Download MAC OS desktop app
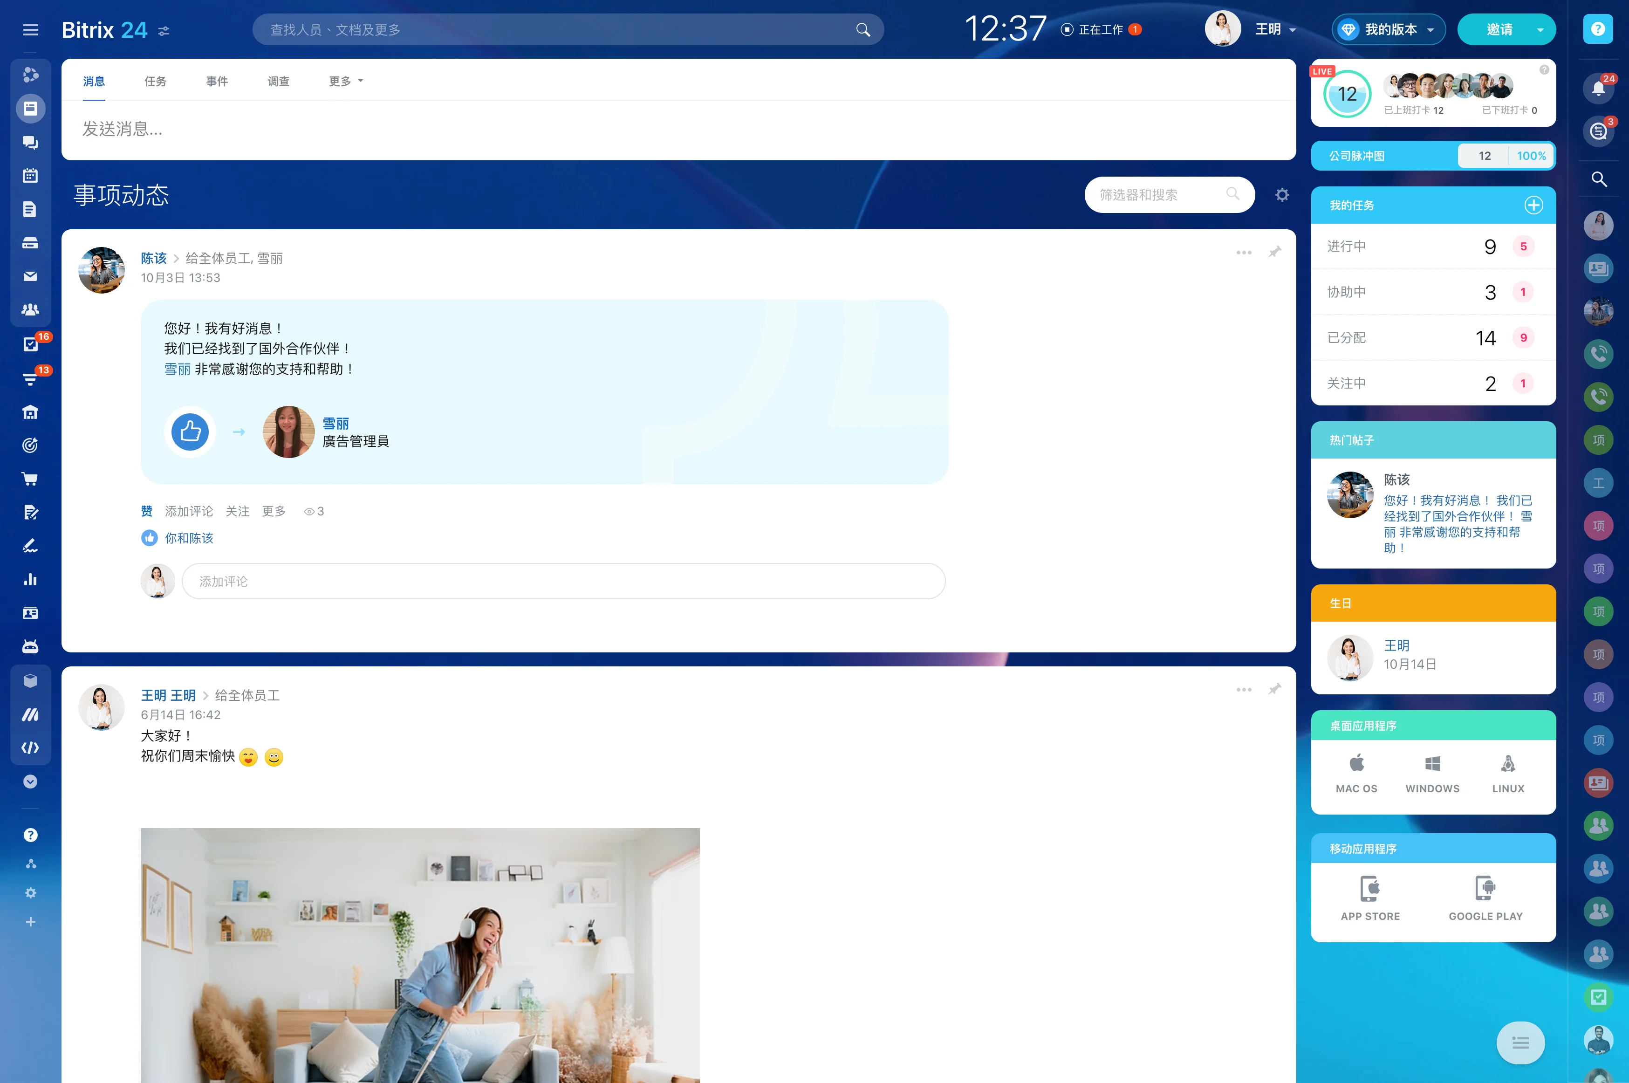 1356,773
